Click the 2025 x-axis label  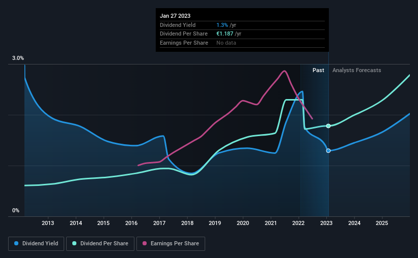tap(382, 223)
